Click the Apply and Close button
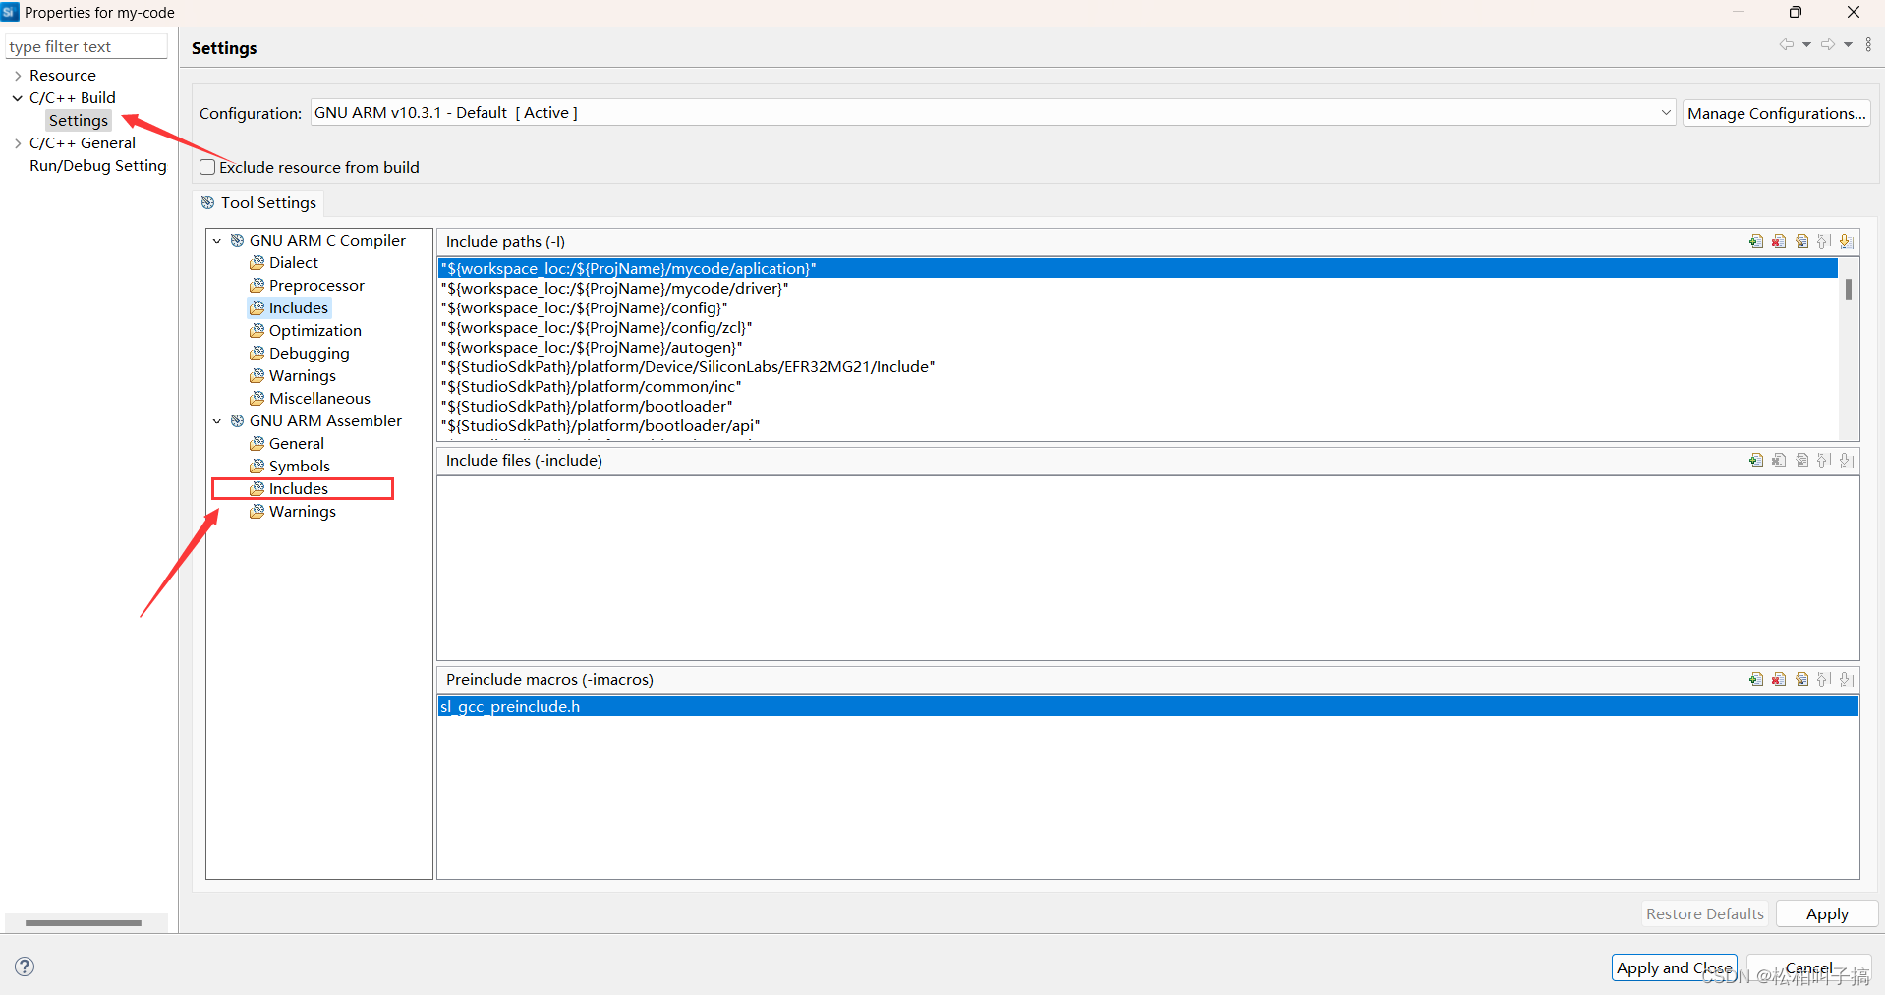 pos(1673,967)
